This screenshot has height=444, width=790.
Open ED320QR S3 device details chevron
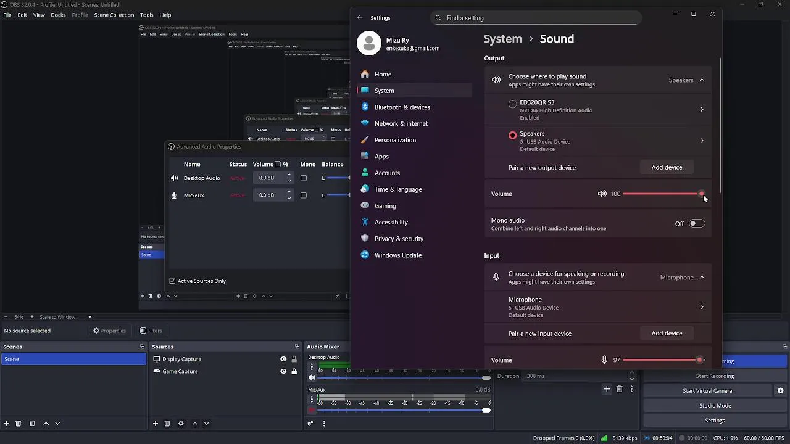point(702,110)
